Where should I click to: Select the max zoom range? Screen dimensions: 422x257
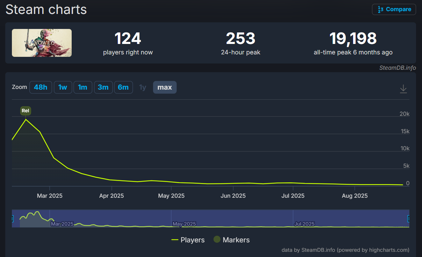(165, 87)
